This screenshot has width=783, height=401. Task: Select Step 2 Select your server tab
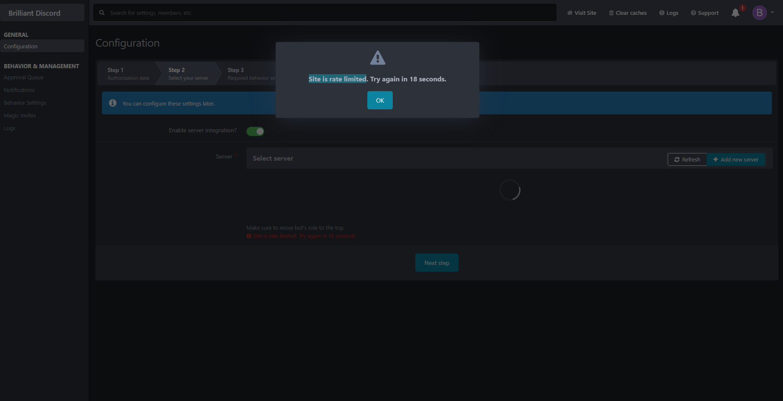(188, 74)
